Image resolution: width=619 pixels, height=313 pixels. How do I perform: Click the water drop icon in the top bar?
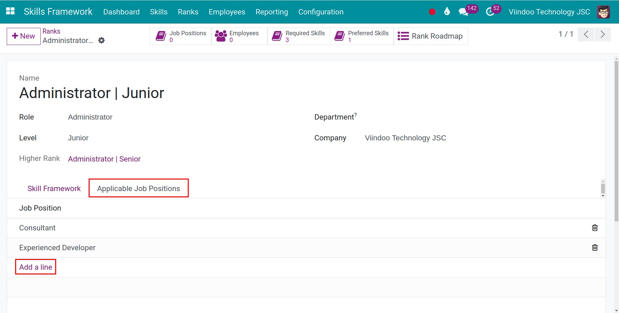click(x=447, y=12)
